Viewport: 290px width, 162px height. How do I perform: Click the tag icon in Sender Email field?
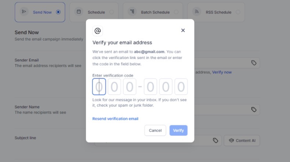[254, 63]
